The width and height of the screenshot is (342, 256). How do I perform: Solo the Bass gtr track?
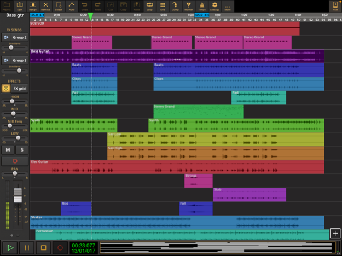[22, 149]
